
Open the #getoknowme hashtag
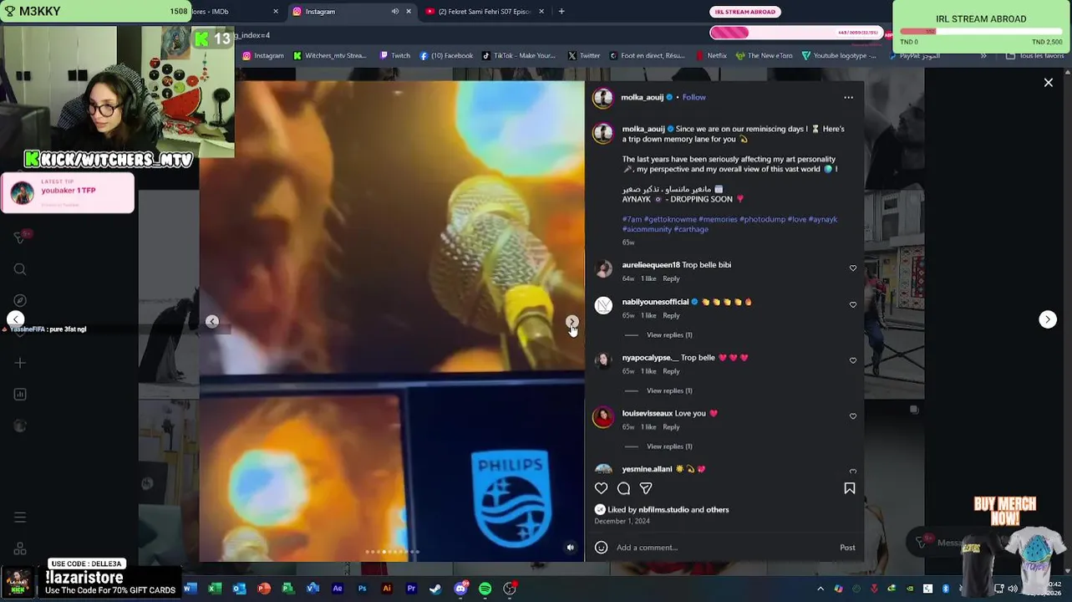pos(670,220)
